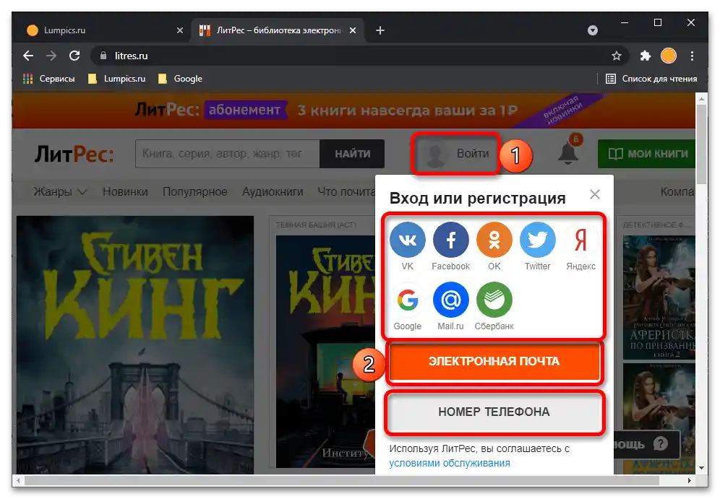
Task: Open the Аудиокниги menu item
Action: pyautogui.click(x=273, y=191)
